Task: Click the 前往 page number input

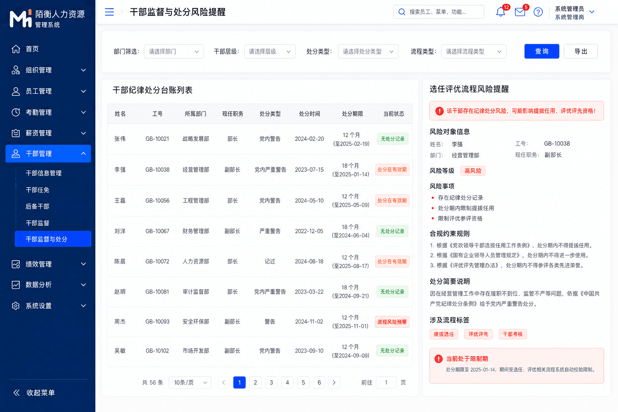Action: (x=386, y=383)
